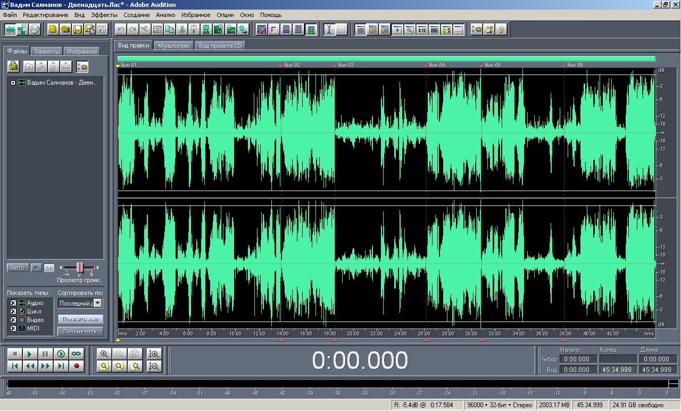The height and width of the screenshot is (412, 681).
Task: Expand the Вадим Салманов file tree node
Action: 13,83
